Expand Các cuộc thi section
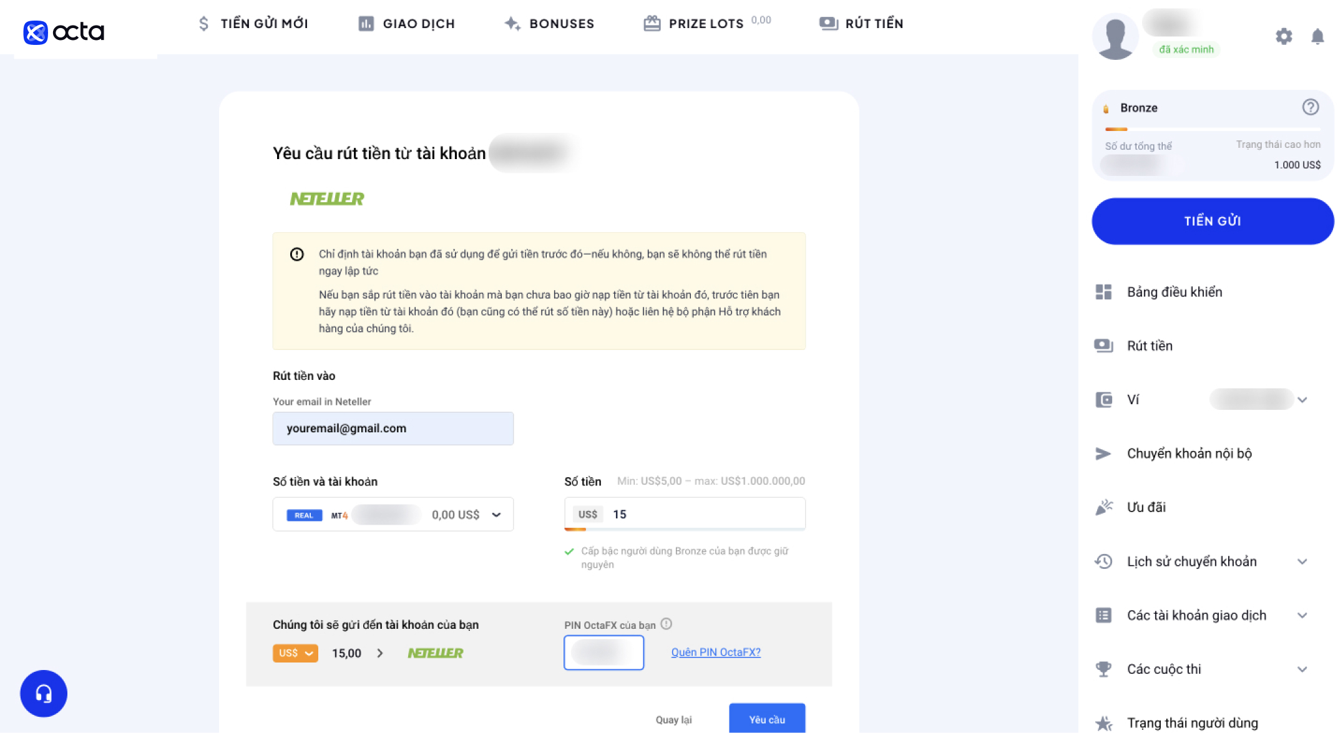 point(1302,669)
